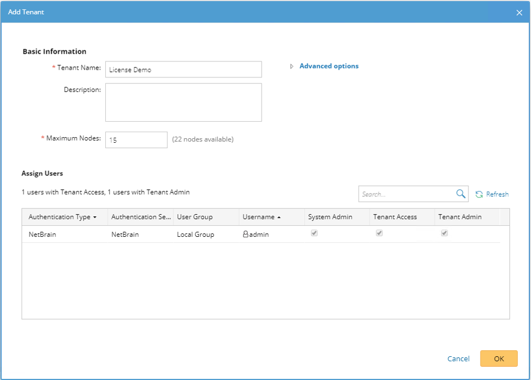The width and height of the screenshot is (531, 380).
Task: Click the Refresh icon
Action: (479, 194)
